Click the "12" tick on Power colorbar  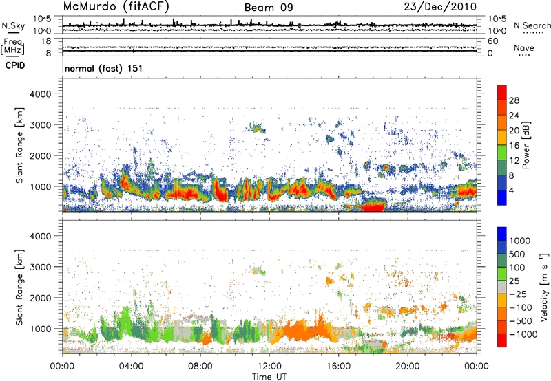pos(514,161)
